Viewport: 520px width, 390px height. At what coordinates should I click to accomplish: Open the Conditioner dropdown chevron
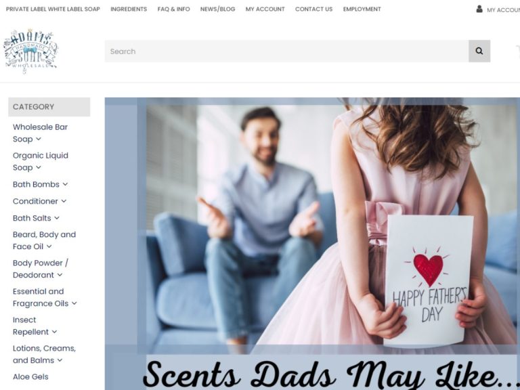(x=64, y=201)
